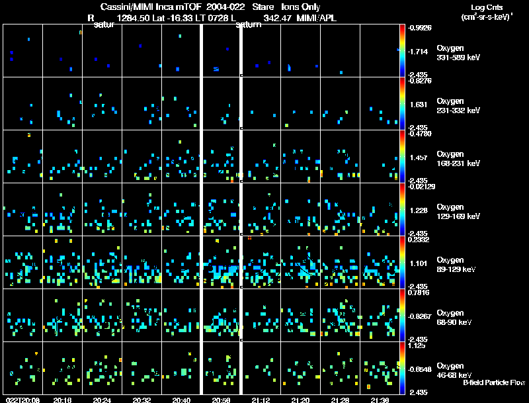
Task: Click the '022T20:08' time axis label
Action: coord(23,400)
